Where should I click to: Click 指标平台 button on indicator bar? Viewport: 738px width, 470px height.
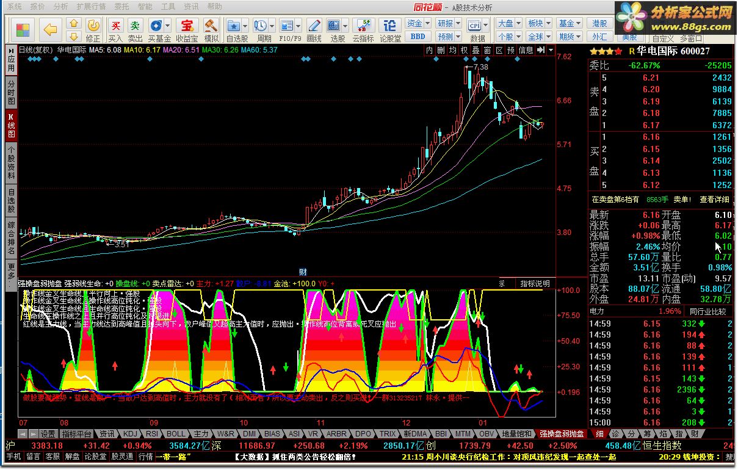pos(77,434)
